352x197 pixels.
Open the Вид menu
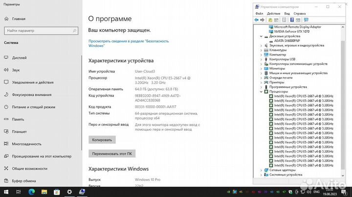coord(287,14)
